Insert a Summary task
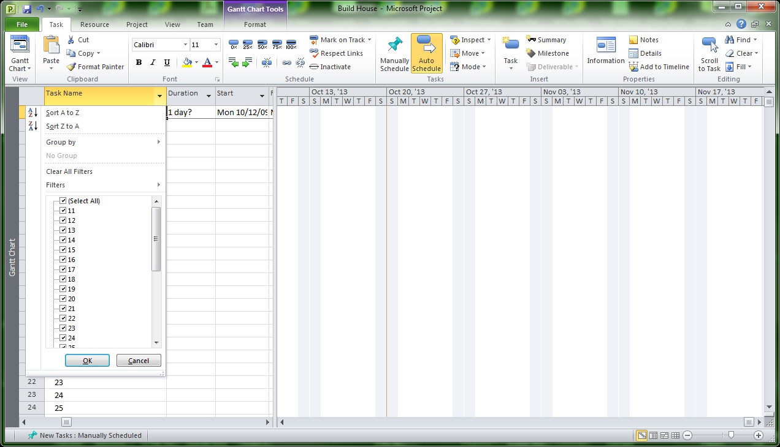 546,40
